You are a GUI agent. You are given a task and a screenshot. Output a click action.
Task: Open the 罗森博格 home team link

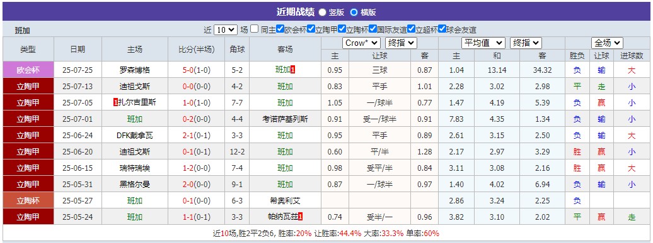click(134, 70)
